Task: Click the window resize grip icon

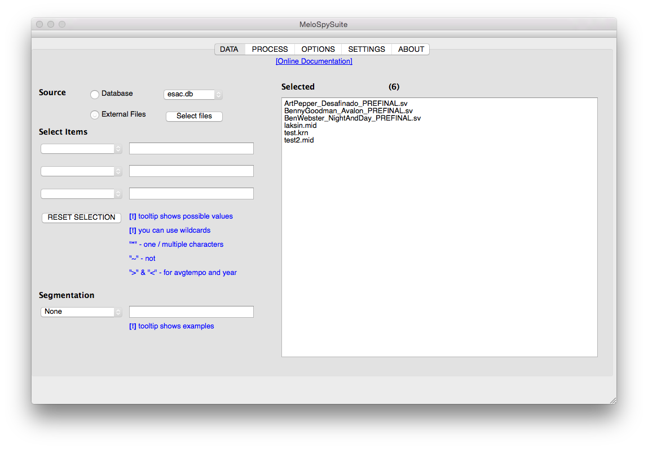Action: click(x=613, y=401)
